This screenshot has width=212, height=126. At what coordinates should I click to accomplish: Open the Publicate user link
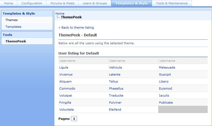[166, 103]
